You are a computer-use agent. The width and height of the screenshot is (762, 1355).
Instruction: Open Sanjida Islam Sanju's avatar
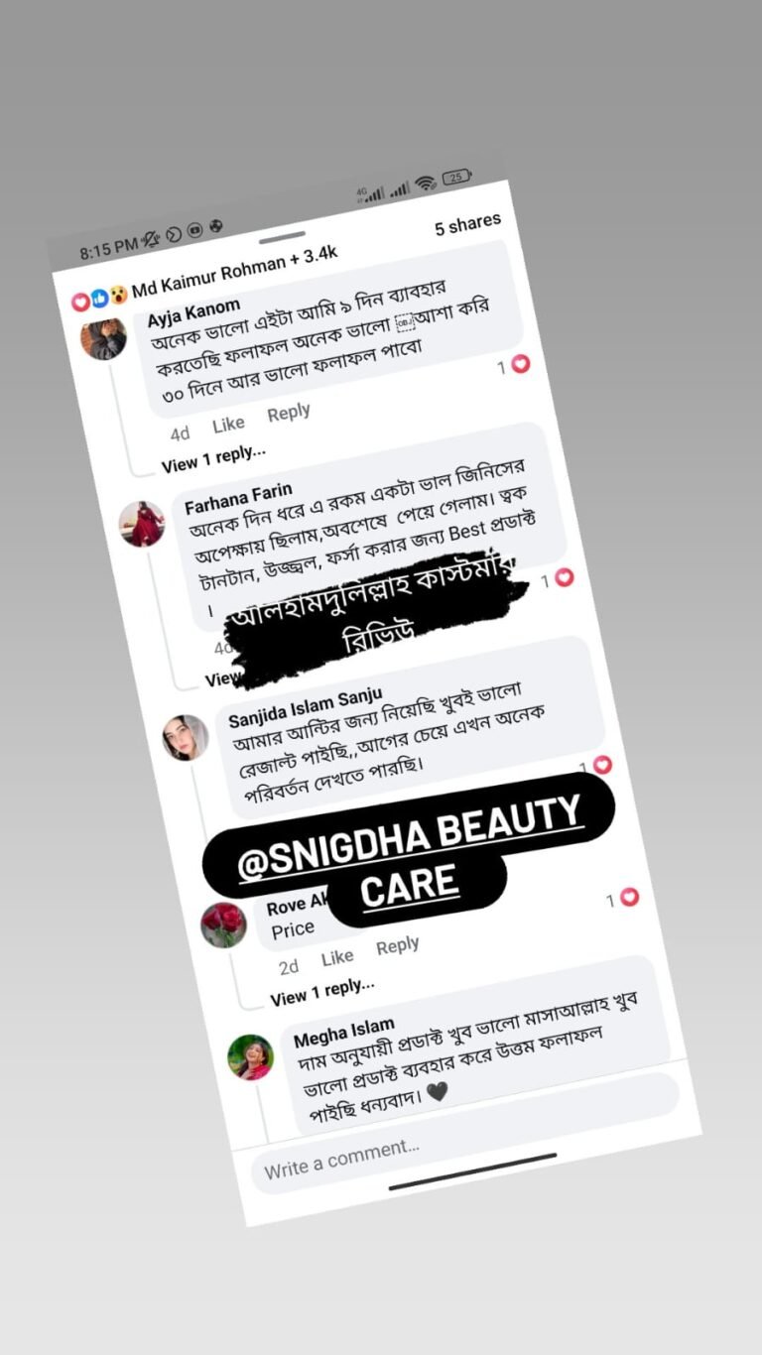point(186,737)
